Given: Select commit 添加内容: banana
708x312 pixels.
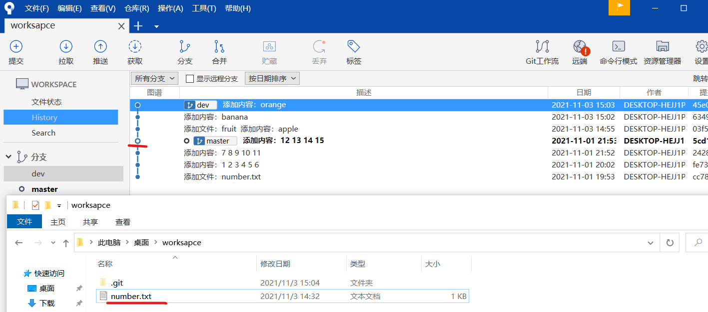Looking at the screenshot, I should (419, 117).
